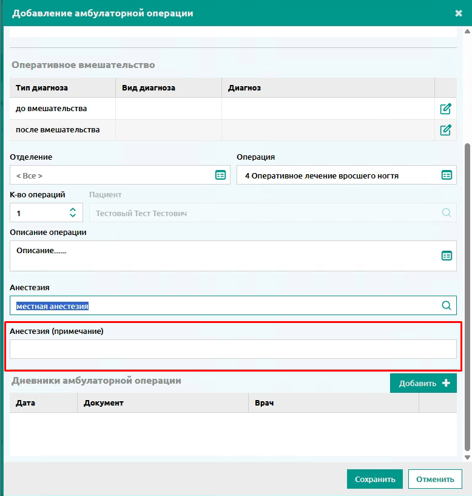Click the Отменить button
472x496 pixels.
(435, 479)
